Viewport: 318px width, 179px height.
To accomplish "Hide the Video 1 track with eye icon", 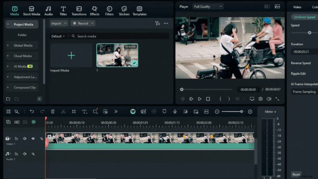I will pyautogui.click(x=33, y=138).
